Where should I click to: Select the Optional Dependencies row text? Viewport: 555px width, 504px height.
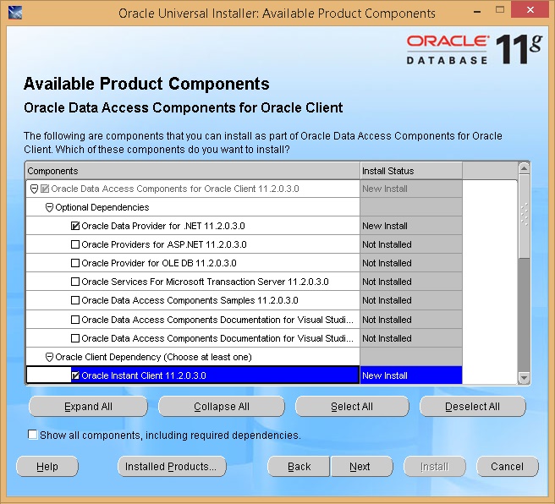click(x=102, y=207)
